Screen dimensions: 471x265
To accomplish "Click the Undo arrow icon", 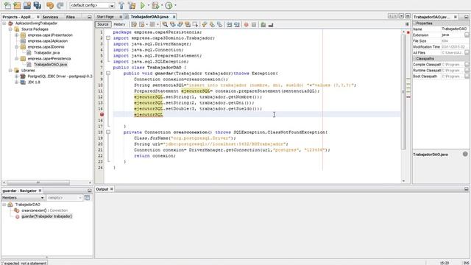I will tap(50, 5).
